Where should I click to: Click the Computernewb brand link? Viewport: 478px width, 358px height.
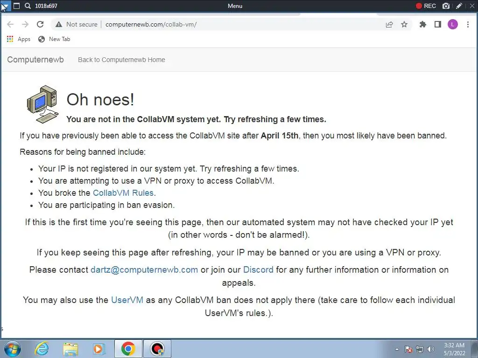pyautogui.click(x=35, y=60)
